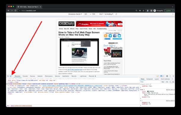The width and height of the screenshot is (181, 115).
Task: Switch to the Computed styles tab
Action: tap(150, 79)
